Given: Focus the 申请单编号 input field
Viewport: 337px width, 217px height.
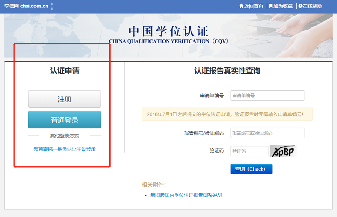Looking at the screenshot, I should click(x=267, y=96).
